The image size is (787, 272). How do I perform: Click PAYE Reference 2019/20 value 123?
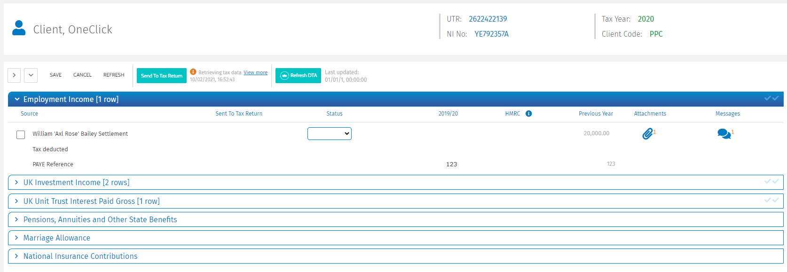pyautogui.click(x=451, y=164)
